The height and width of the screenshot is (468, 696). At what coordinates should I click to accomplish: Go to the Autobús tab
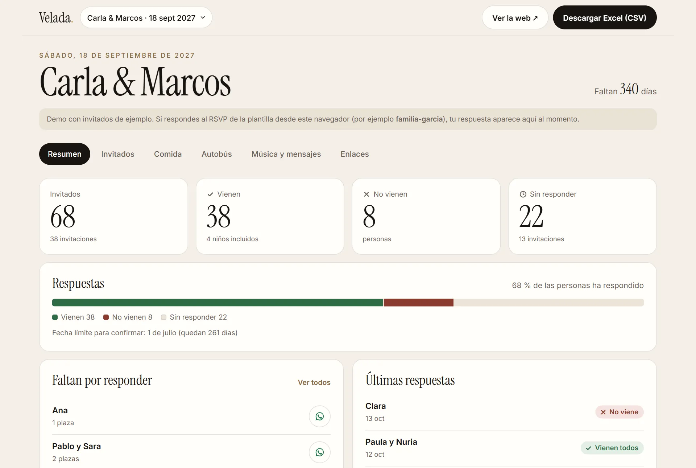point(217,154)
